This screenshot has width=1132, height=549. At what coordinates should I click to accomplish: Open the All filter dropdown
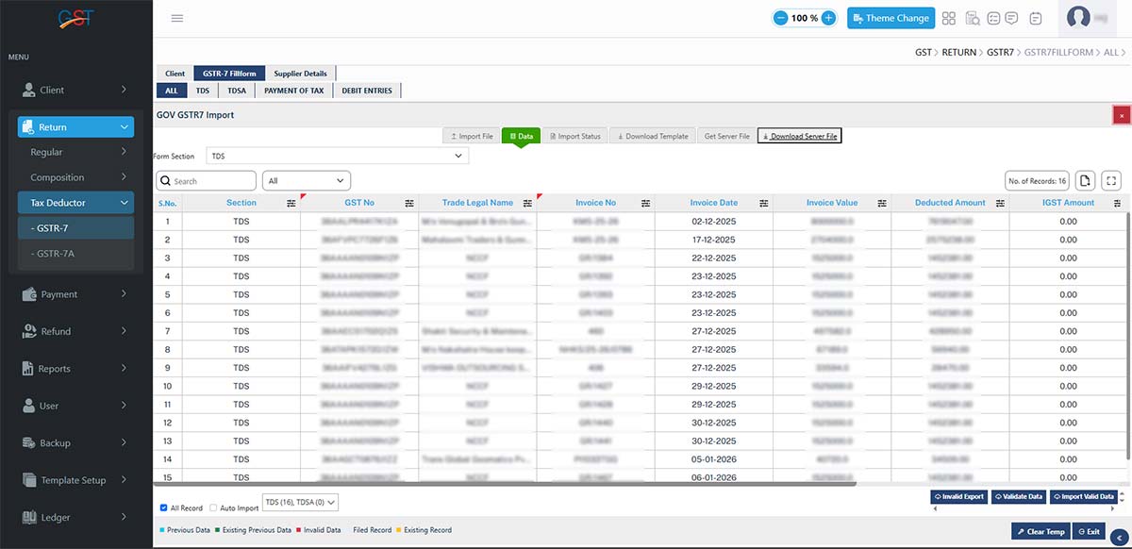pyautogui.click(x=307, y=180)
